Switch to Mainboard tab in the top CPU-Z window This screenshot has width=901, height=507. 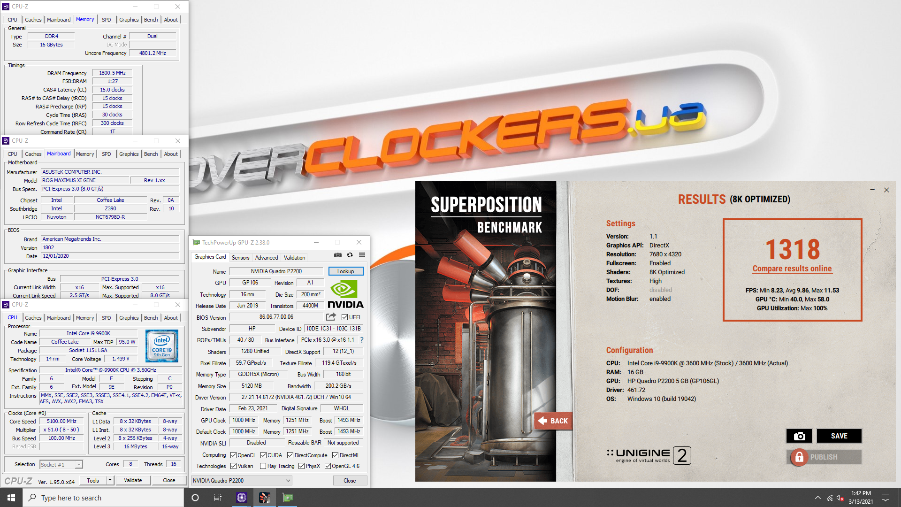pyautogui.click(x=59, y=19)
